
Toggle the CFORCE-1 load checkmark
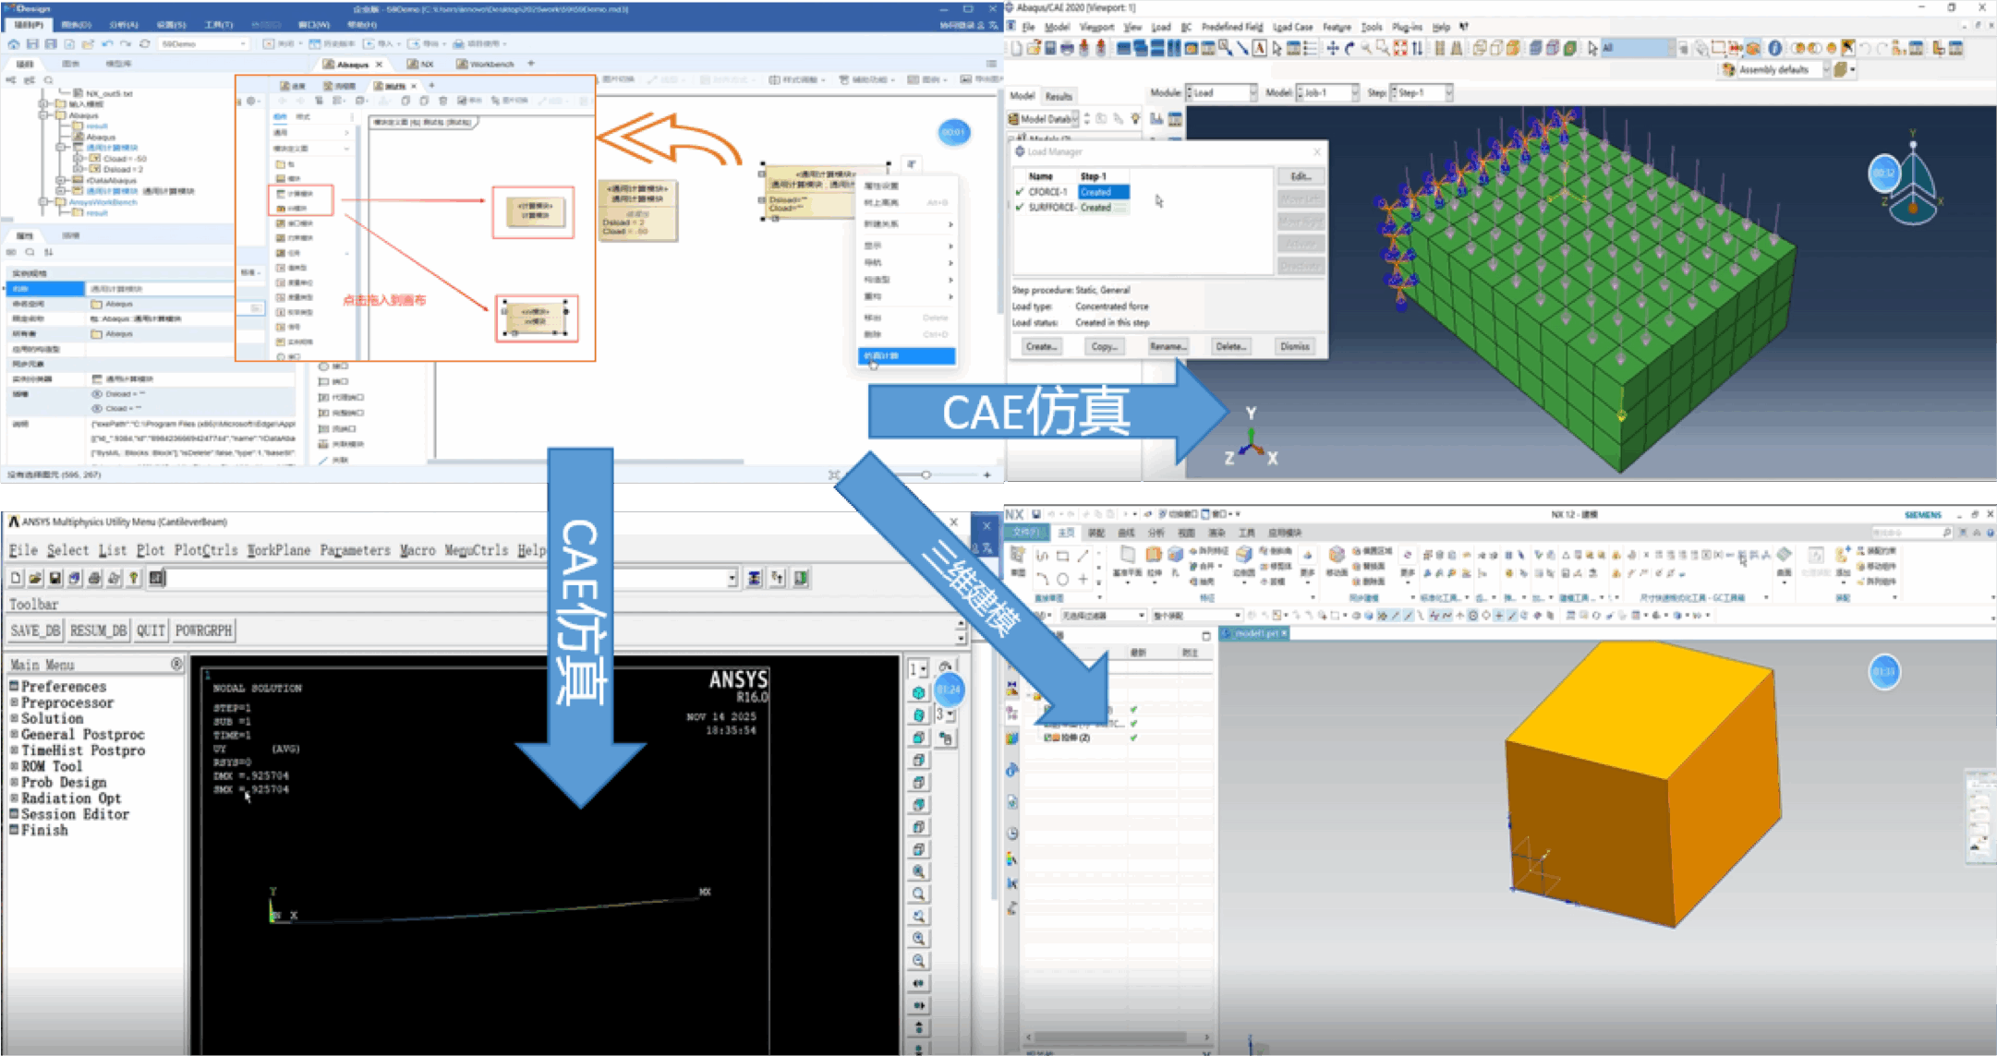tap(1020, 192)
